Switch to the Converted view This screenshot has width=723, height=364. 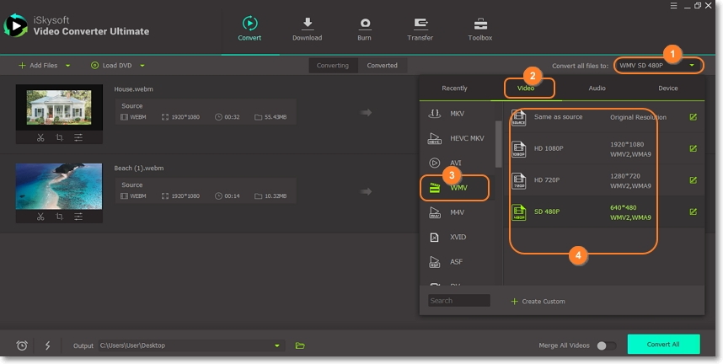382,65
